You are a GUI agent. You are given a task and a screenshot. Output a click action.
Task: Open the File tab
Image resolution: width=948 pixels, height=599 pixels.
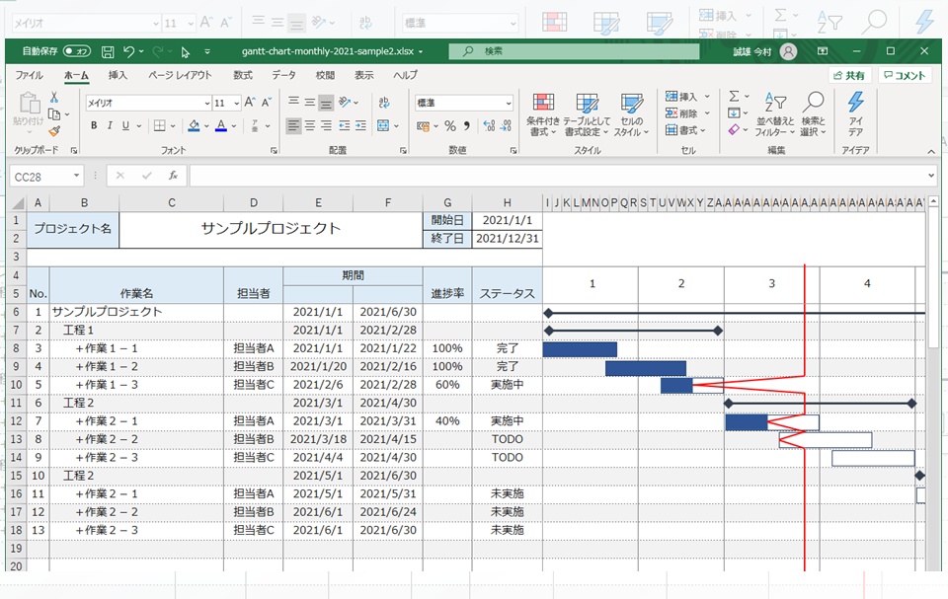point(29,76)
